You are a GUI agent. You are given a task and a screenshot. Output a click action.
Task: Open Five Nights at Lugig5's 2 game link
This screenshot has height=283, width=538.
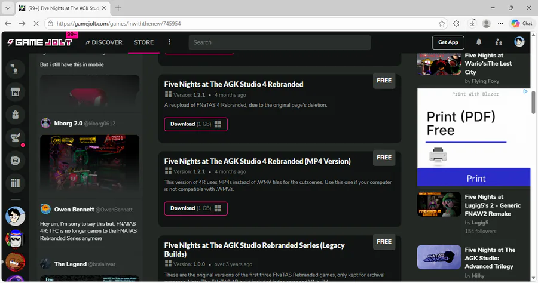click(493, 205)
